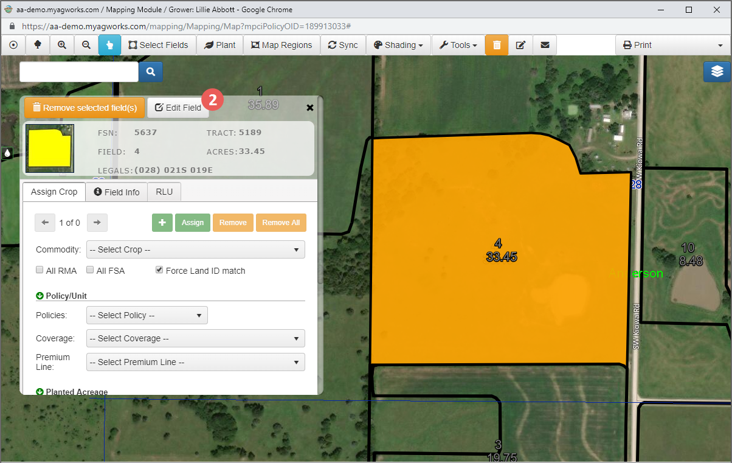
Task: Close the field panel with X
Action: pyautogui.click(x=310, y=108)
